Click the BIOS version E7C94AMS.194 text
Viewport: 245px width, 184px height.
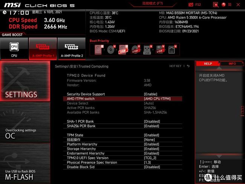(x=179, y=26)
